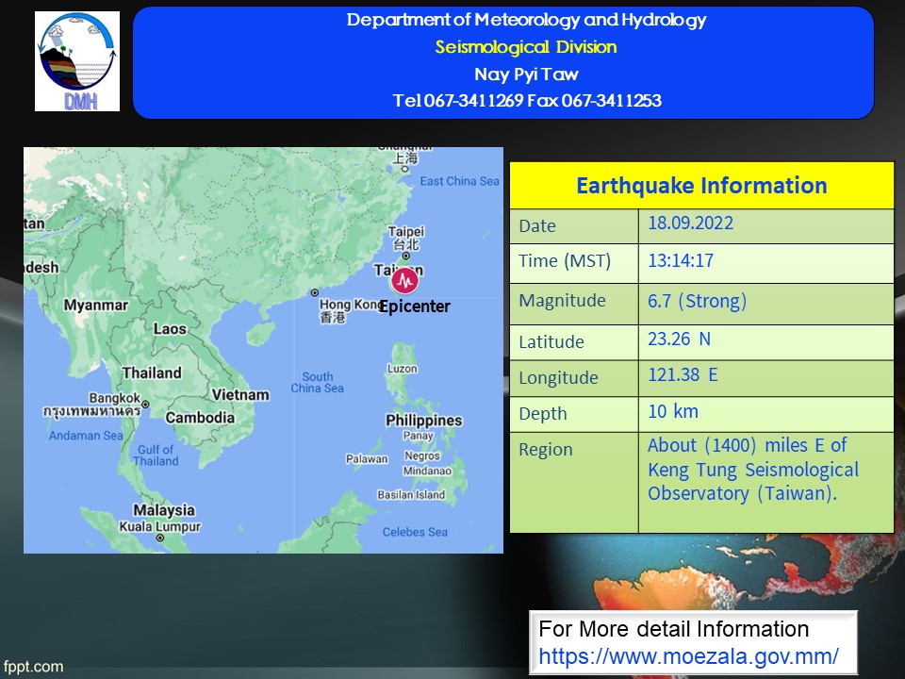Click the 'Nay Pyi Taw' header text

[x=526, y=74]
